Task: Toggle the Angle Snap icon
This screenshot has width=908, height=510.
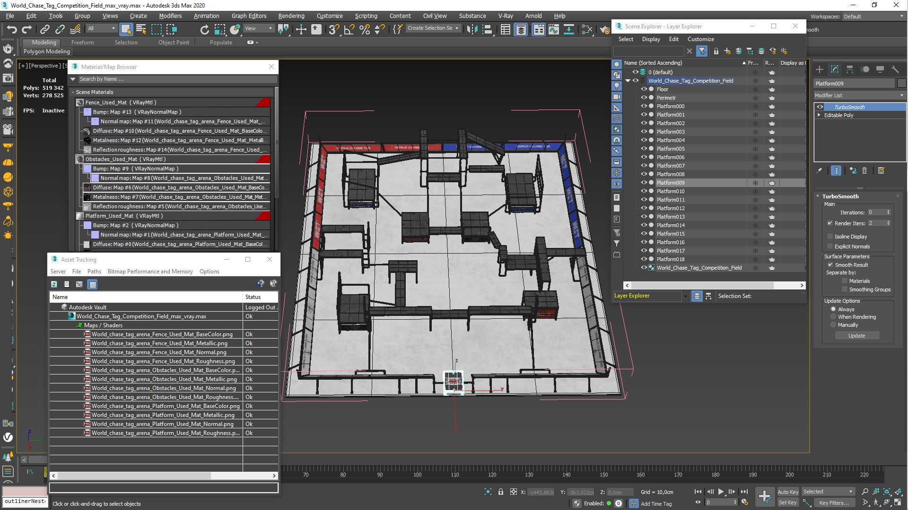Action: tap(349, 30)
